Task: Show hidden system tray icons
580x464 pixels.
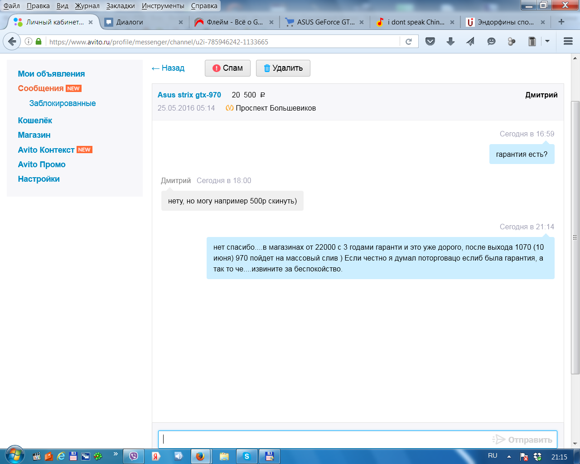Action: point(509,457)
